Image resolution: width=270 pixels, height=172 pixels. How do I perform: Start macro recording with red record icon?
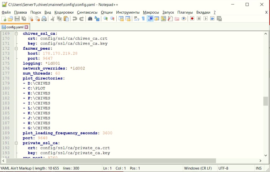tap(192, 19)
